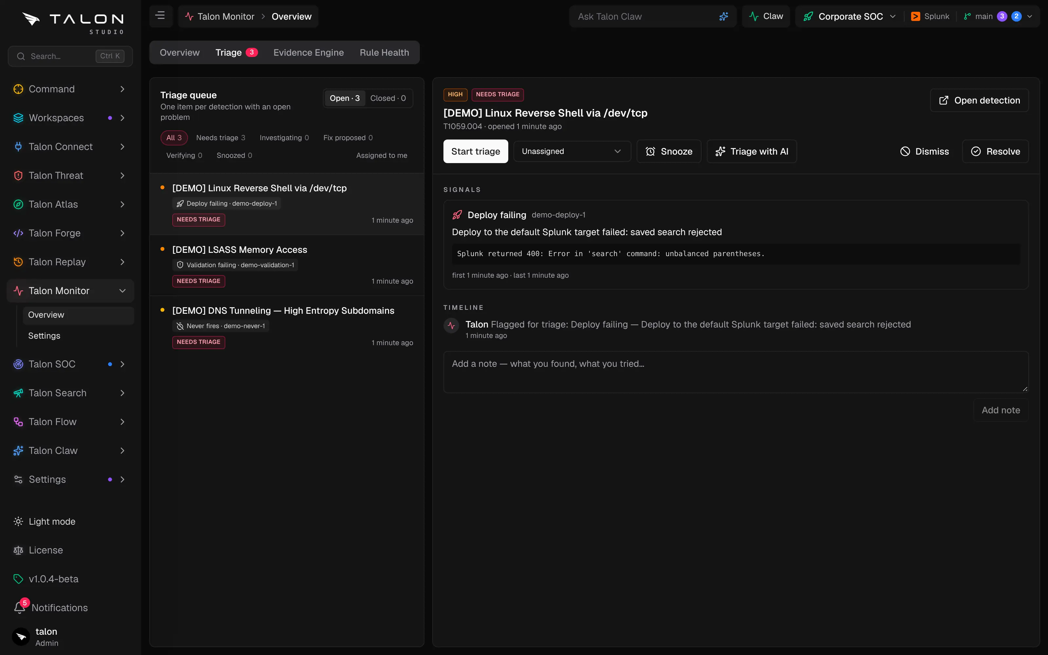This screenshot has height=655, width=1048.
Task: Open the Claw pulse button
Action: tap(766, 16)
